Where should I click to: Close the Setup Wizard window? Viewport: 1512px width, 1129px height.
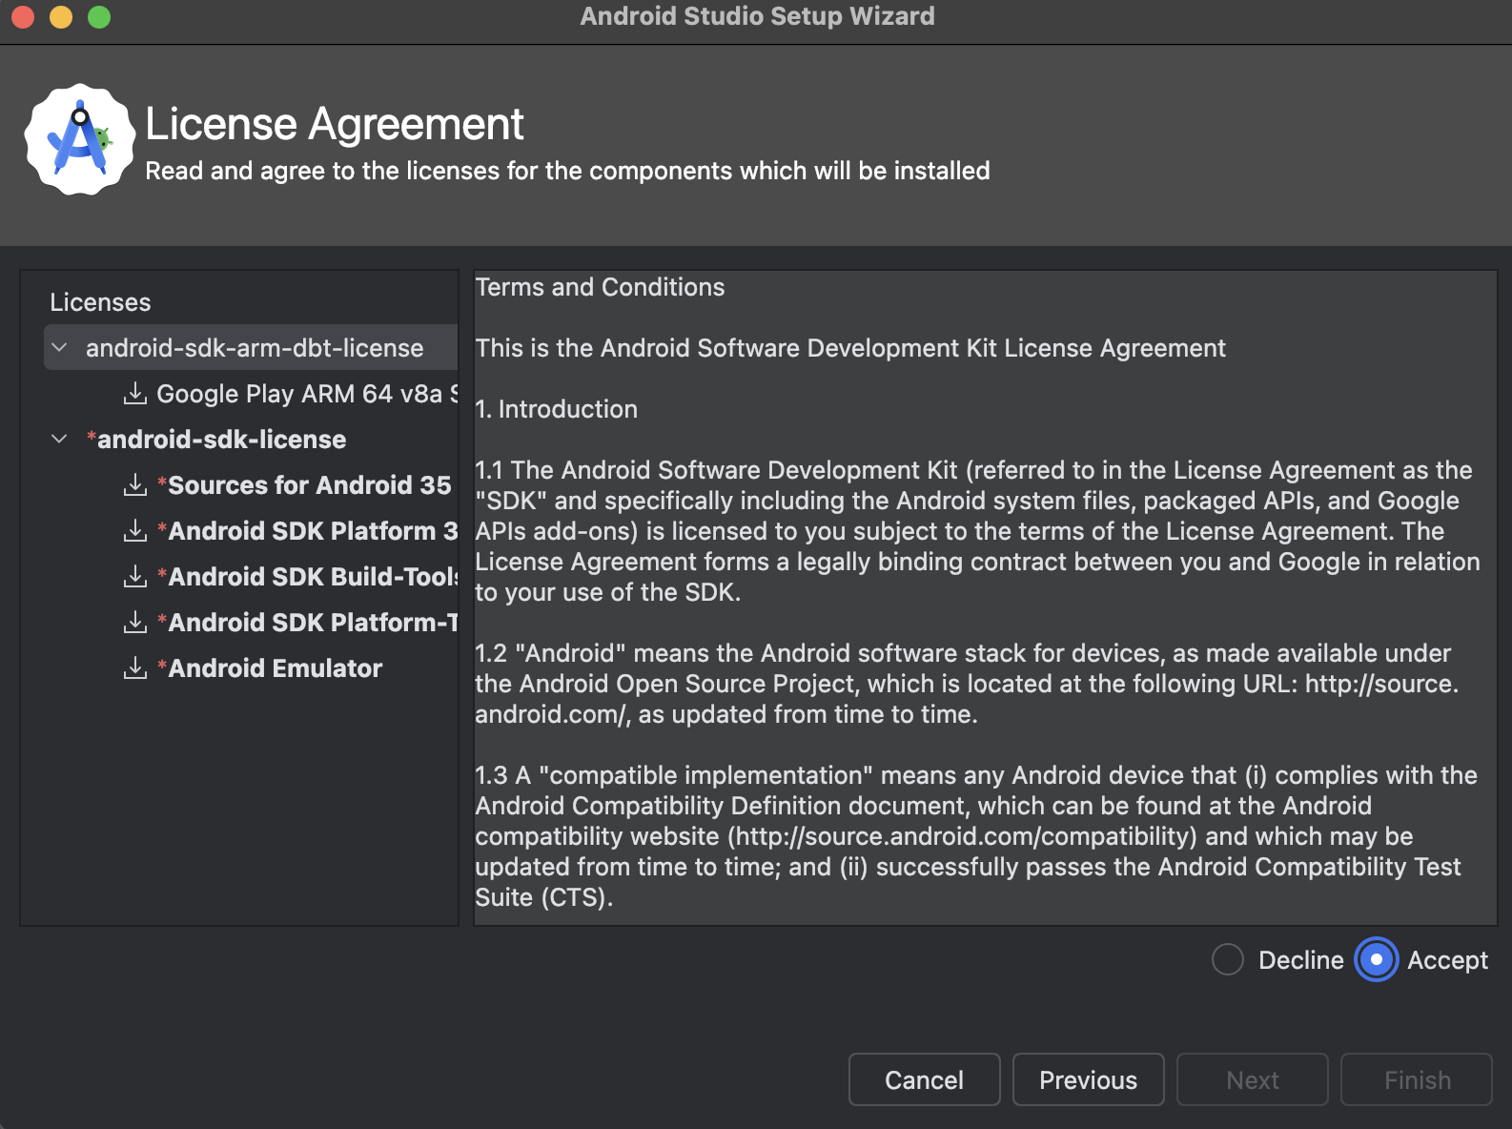[23, 16]
